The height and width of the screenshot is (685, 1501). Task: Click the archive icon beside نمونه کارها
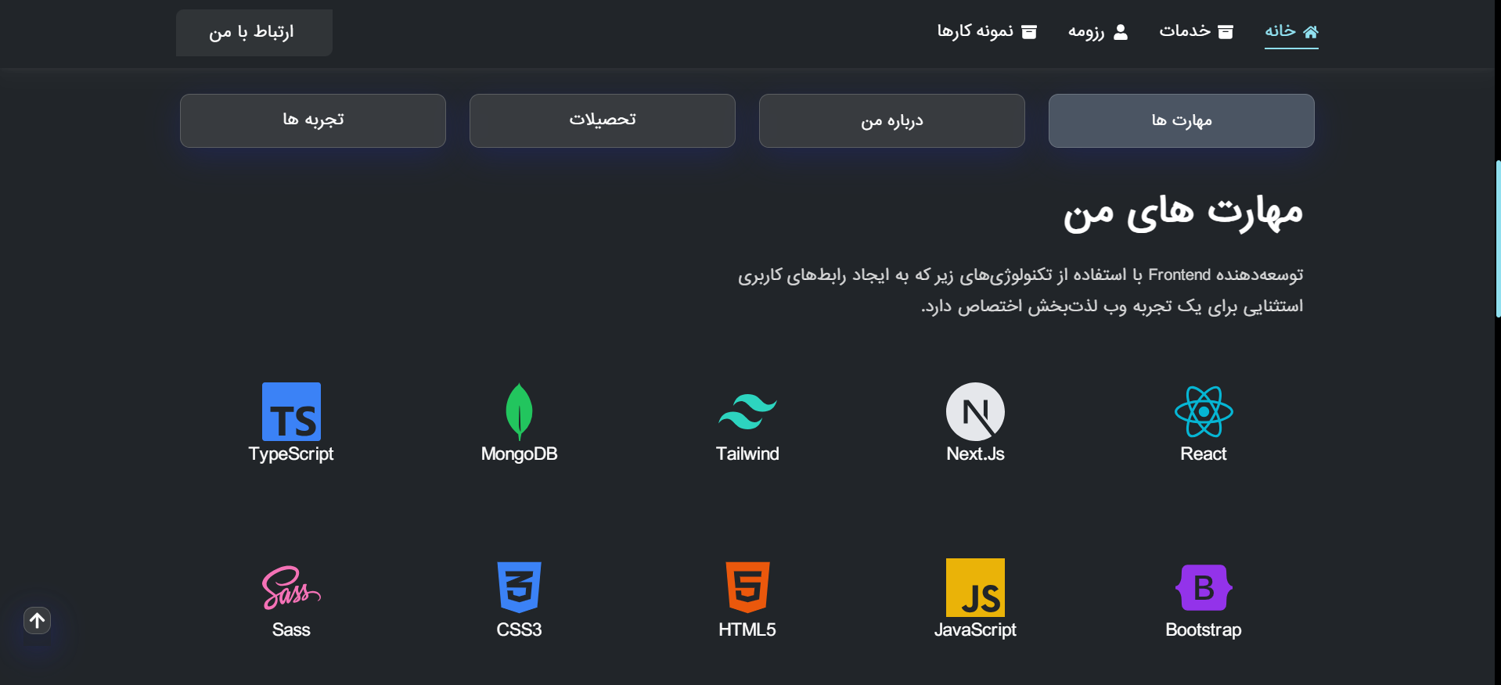[x=1029, y=31]
